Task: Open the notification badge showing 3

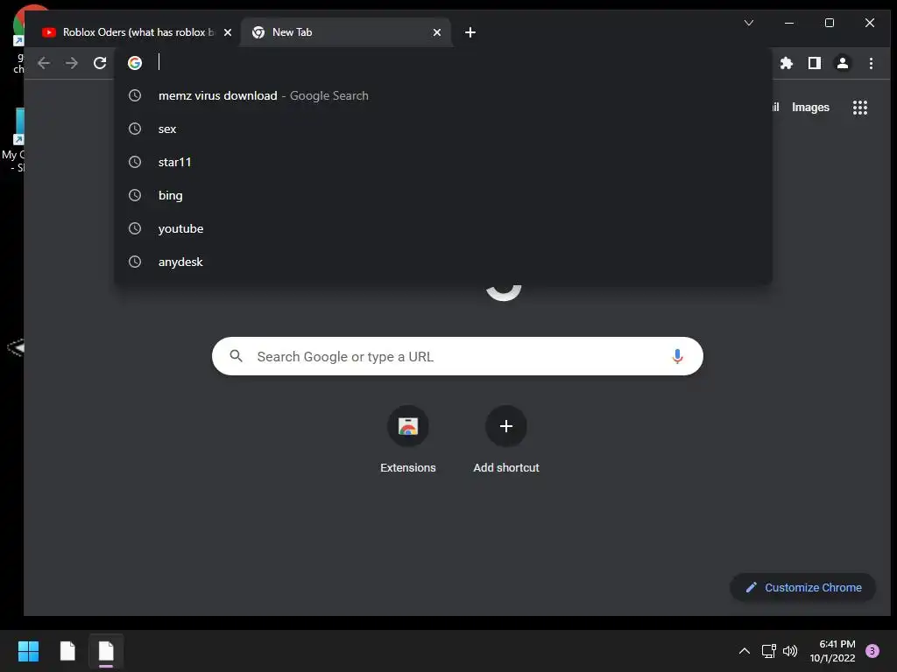Action: (872, 651)
